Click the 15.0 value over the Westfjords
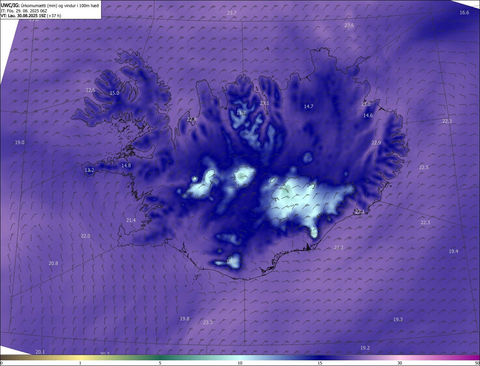The image size is (480, 366). click(x=114, y=93)
